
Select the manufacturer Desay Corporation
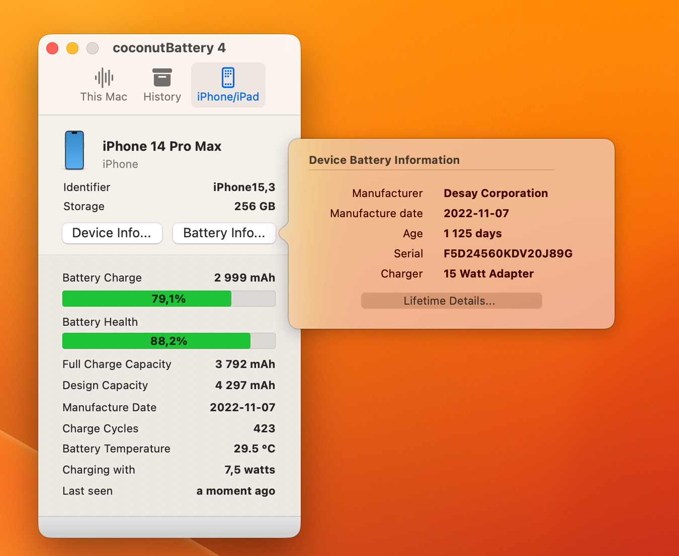495,194
